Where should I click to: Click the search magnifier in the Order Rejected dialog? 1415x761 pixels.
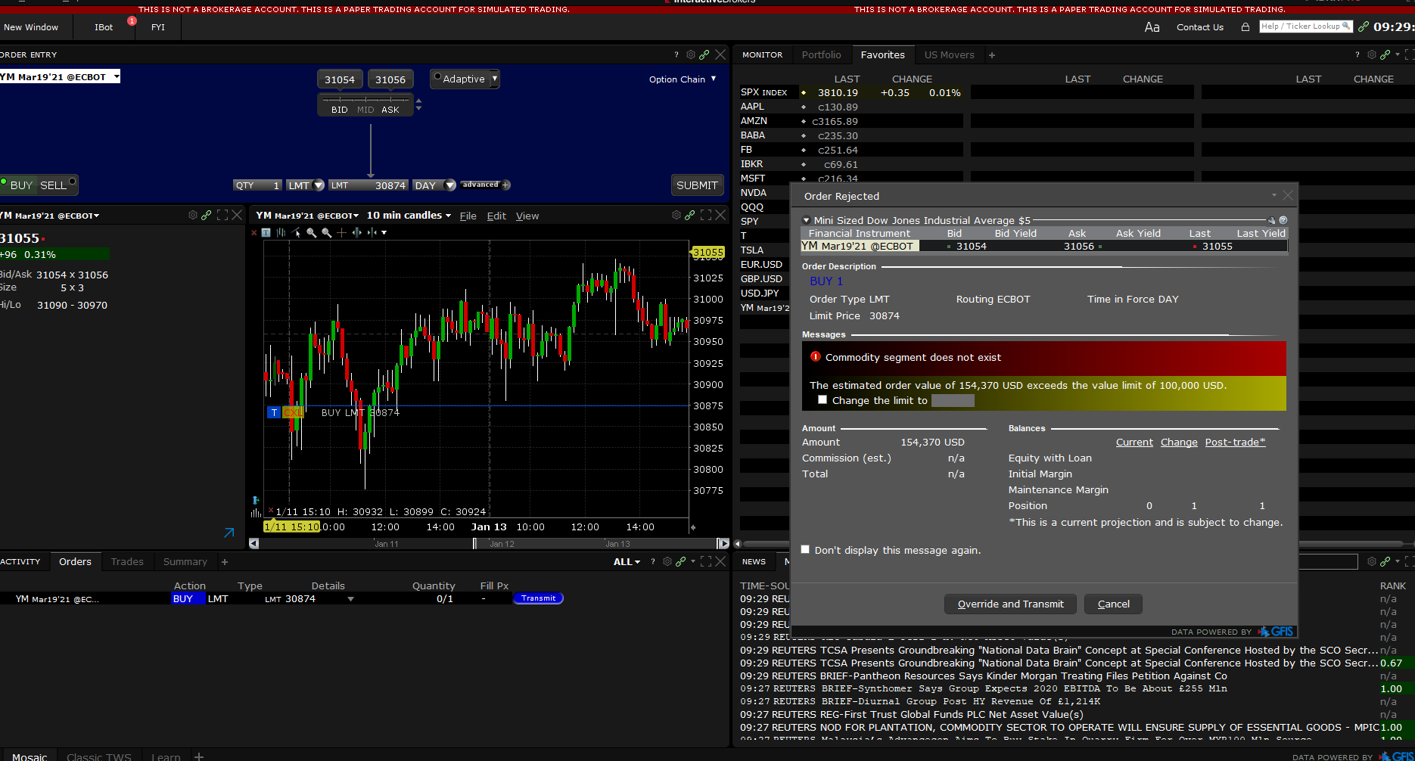[1272, 220]
